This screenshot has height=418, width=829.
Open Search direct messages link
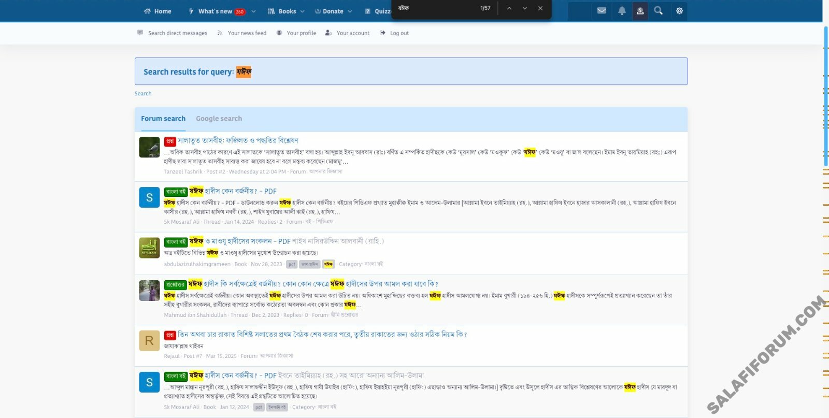coord(177,33)
